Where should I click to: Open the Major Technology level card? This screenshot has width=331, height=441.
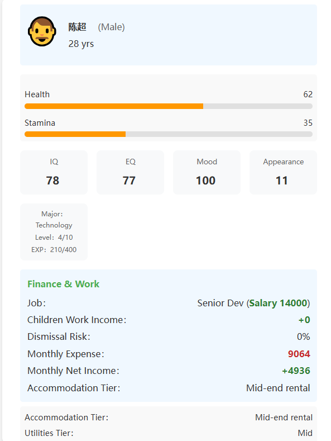pos(54,232)
